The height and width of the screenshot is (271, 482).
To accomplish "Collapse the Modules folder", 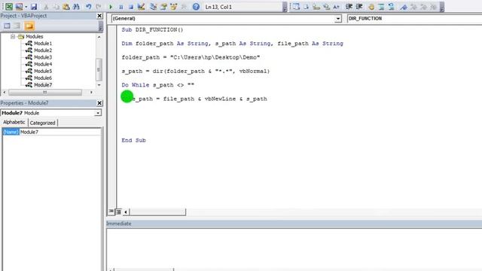I will point(13,37).
